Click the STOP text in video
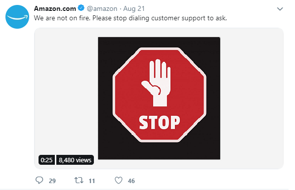The height and width of the screenshot is (190, 295). (159, 123)
